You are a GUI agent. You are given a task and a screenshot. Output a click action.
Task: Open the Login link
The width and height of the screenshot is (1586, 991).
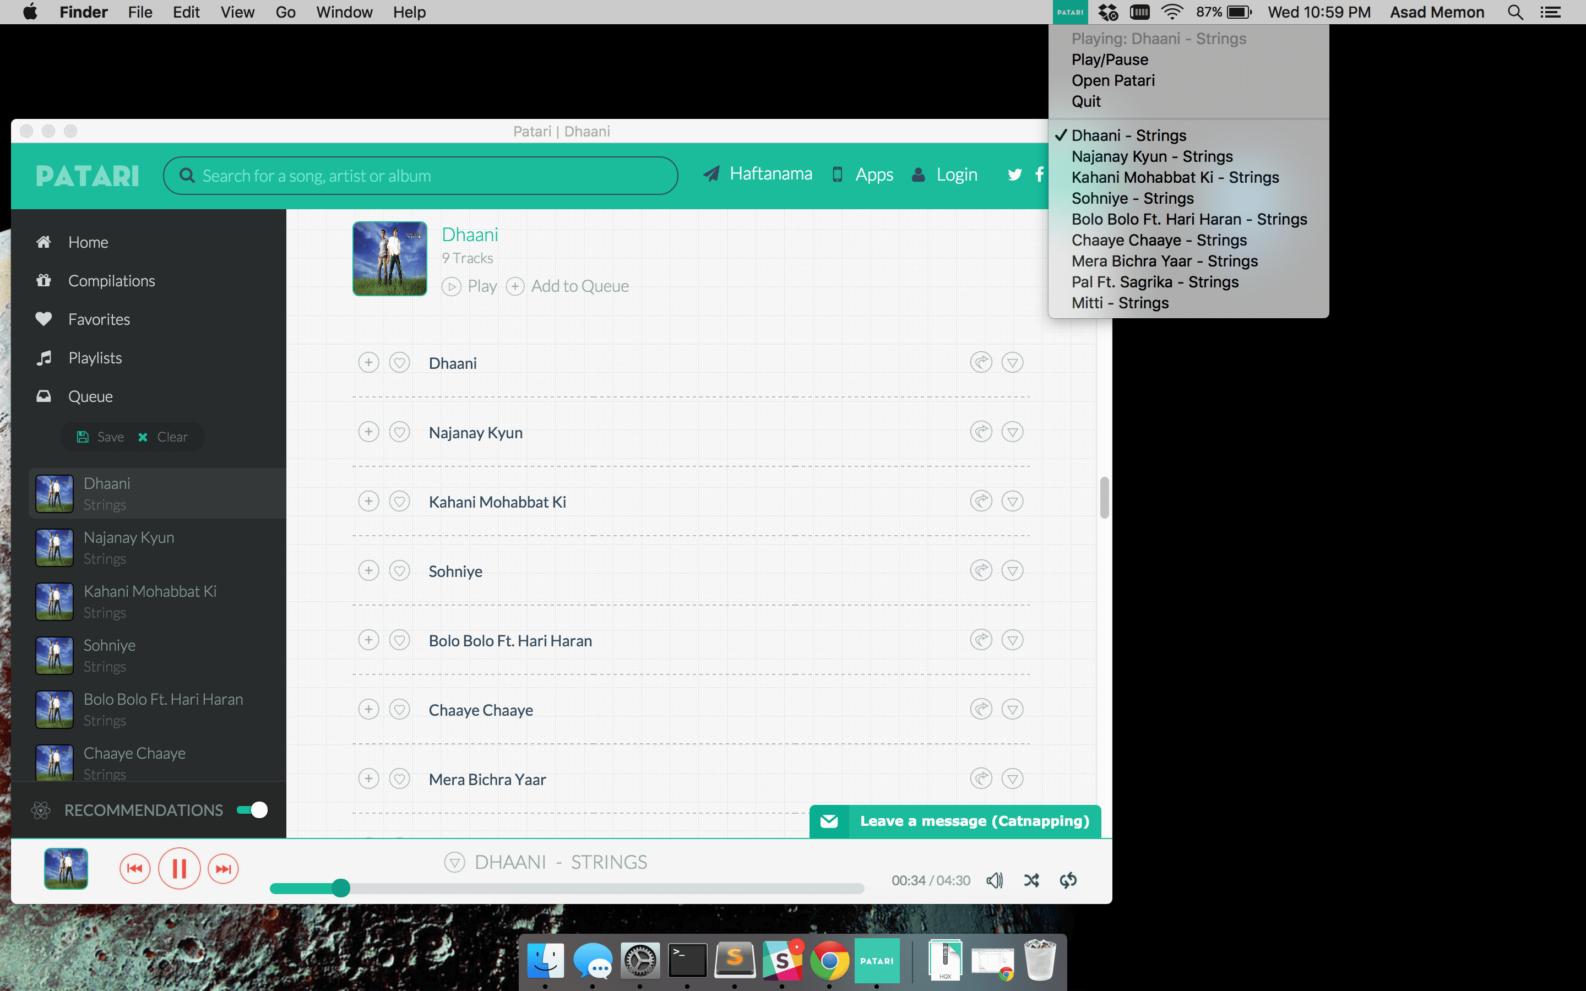(x=956, y=175)
